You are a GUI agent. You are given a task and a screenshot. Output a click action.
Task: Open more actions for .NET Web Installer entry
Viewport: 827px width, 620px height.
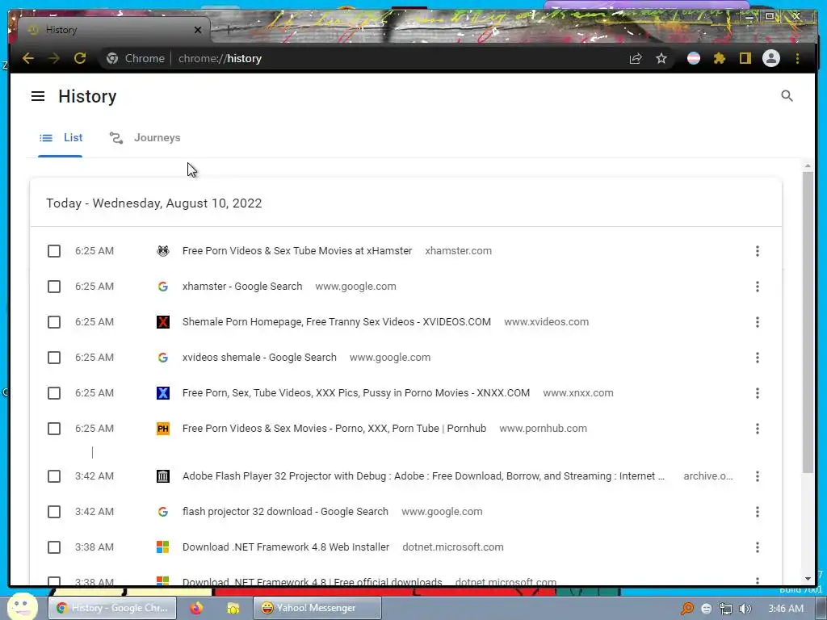[758, 547]
